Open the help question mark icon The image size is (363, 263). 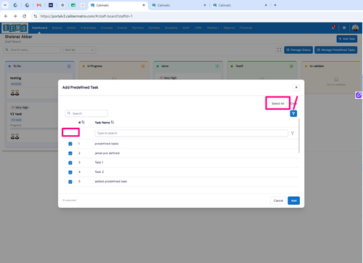tap(344, 28)
